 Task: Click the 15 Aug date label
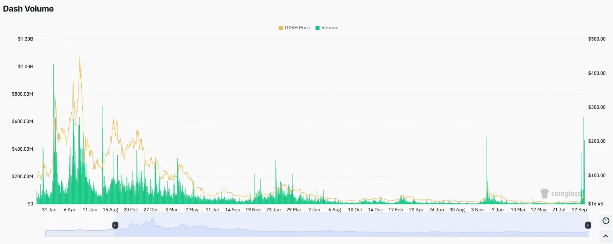110,210
